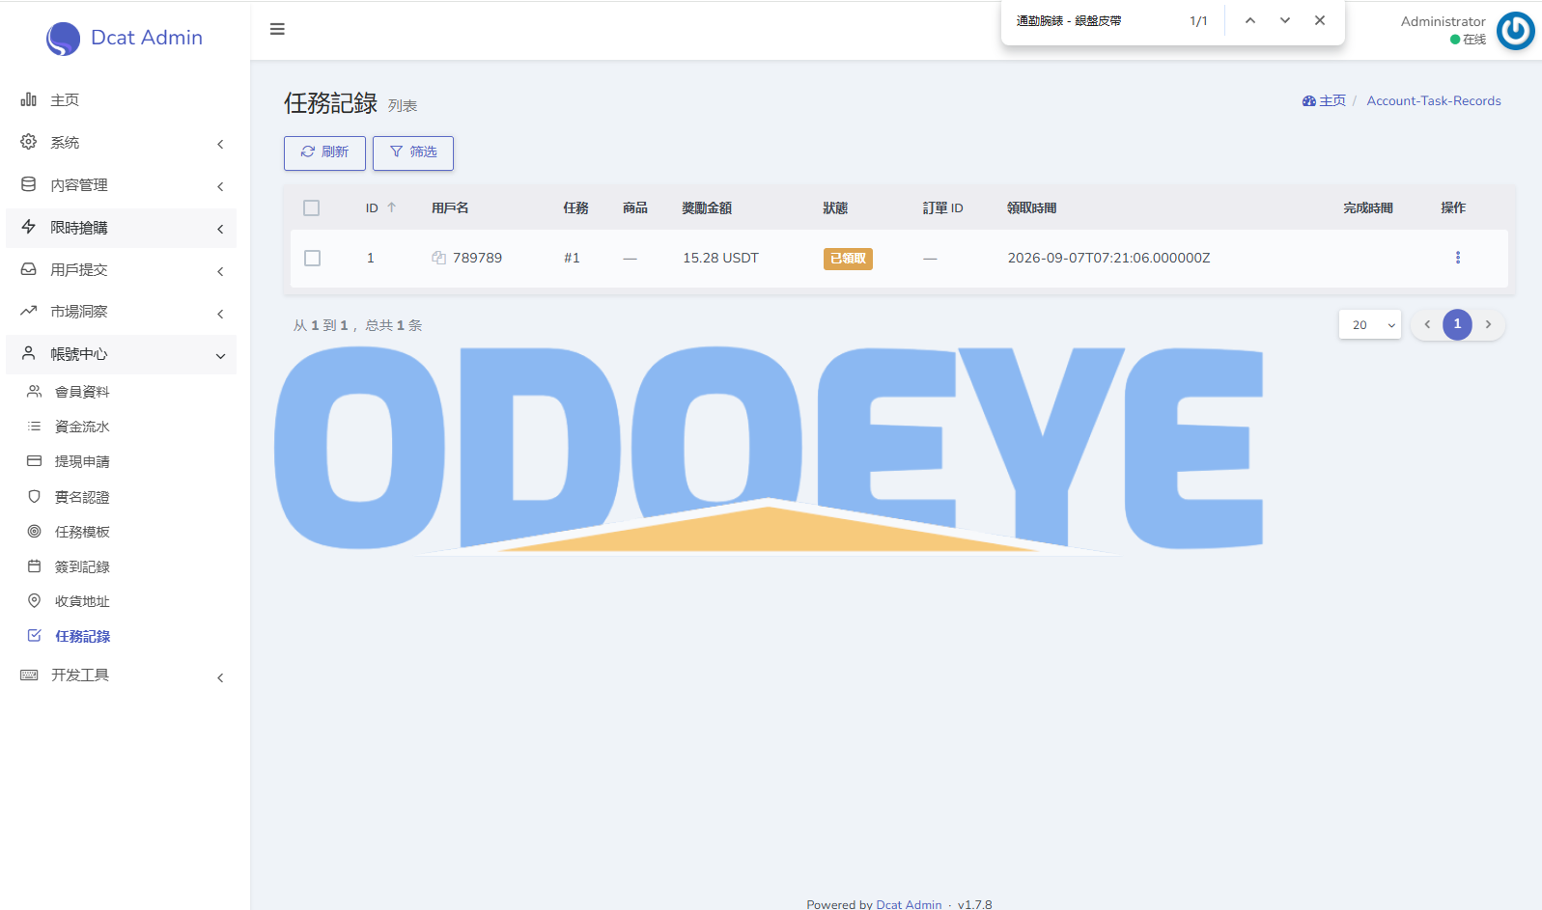Click the 系统 gear icon
Viewport: 1542px width, 910px height.
[x=29, y=142]
